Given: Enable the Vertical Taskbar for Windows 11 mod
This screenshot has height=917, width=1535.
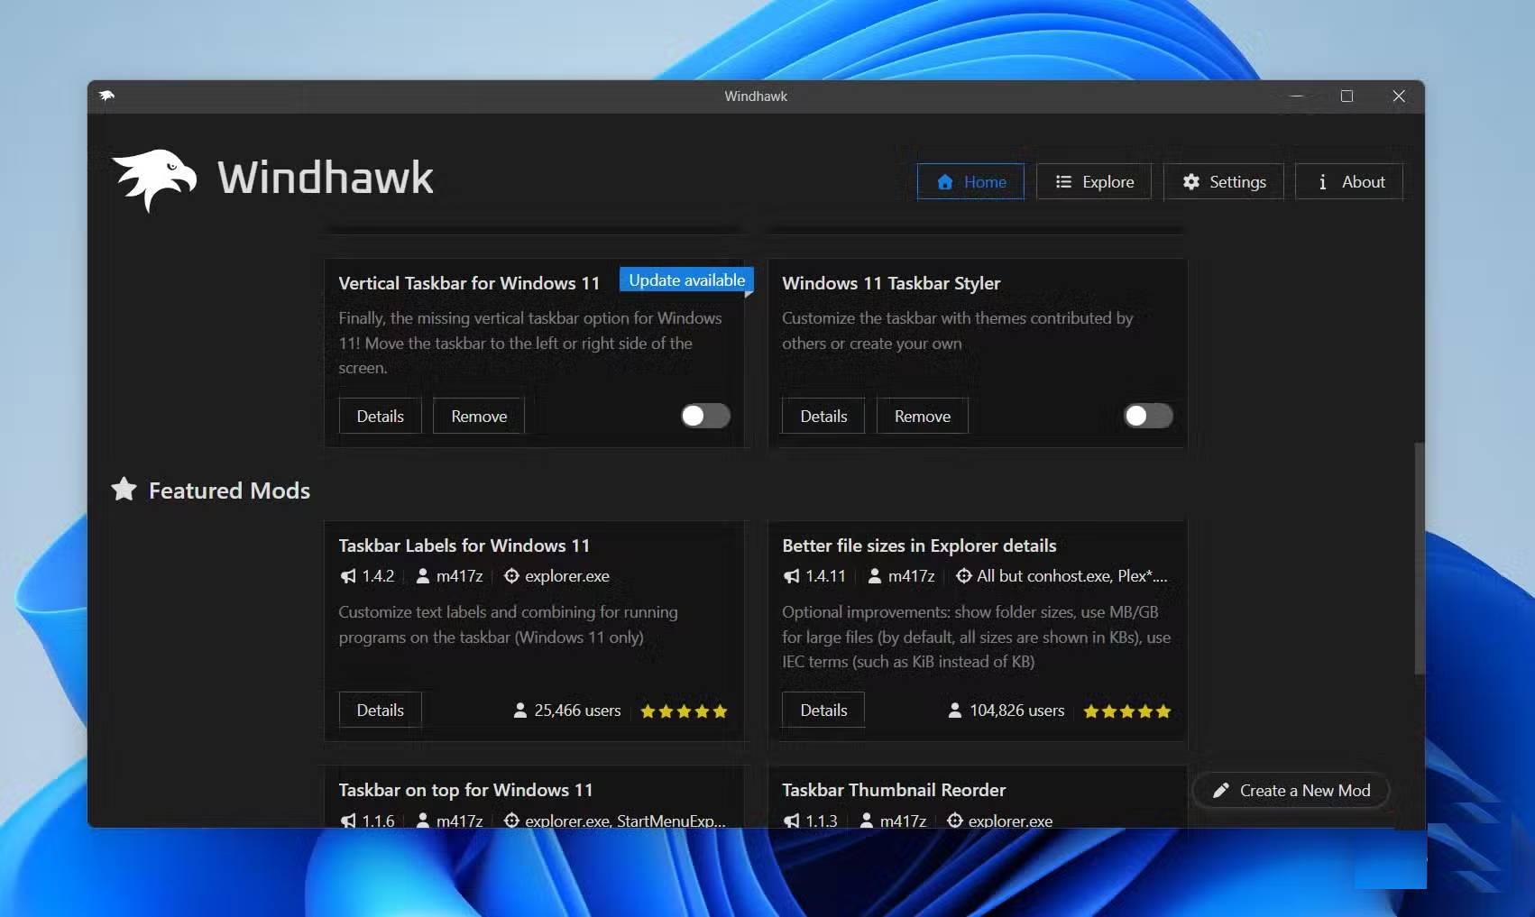Looking at the screenshot, I should tap(705, 416).
